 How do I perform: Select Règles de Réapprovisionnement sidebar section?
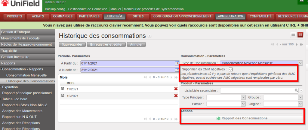(x=27, y=44)
